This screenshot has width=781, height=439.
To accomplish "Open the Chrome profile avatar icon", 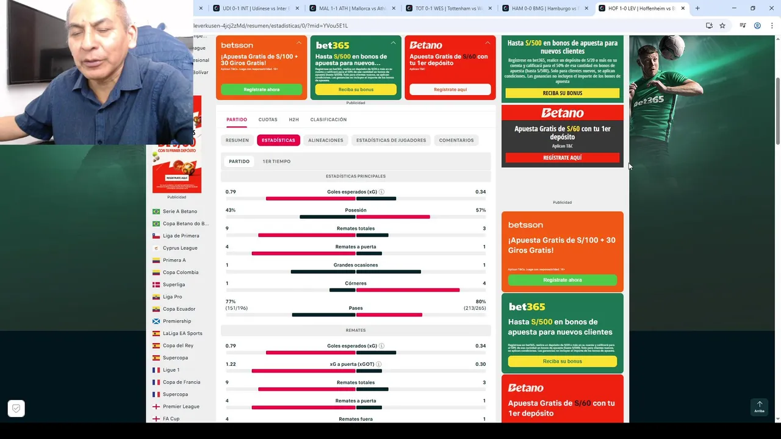I will 757,26.
